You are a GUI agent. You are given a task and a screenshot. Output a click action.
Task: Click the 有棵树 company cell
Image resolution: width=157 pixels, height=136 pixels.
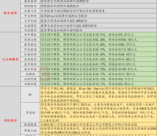pos(30,74)
